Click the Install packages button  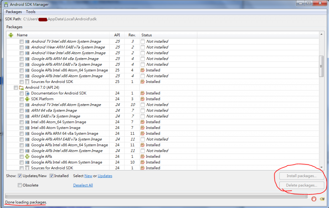(301, 176)
